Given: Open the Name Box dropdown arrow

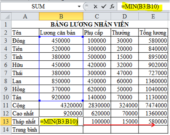Looking at the screenshot, I should [x=79, y=6].
